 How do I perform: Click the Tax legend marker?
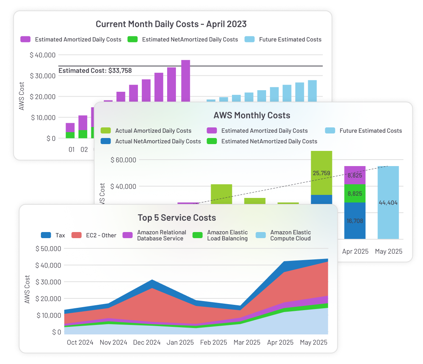click(x=45, y=235)
